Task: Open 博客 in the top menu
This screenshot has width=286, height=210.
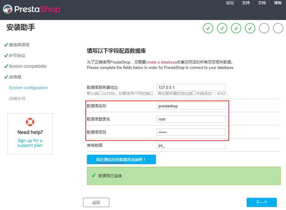Action: tap(277, 3)
